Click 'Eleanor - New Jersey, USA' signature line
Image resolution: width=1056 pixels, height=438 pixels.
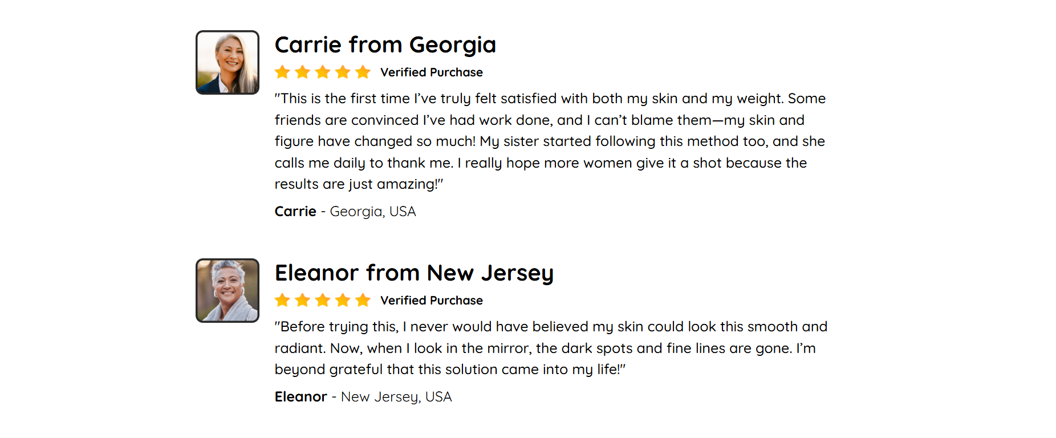363,397
